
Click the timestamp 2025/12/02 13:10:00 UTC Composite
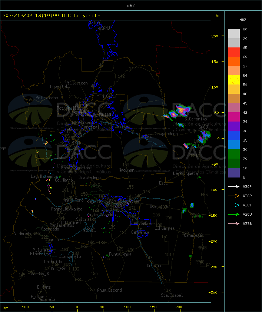tap(52, 16)
